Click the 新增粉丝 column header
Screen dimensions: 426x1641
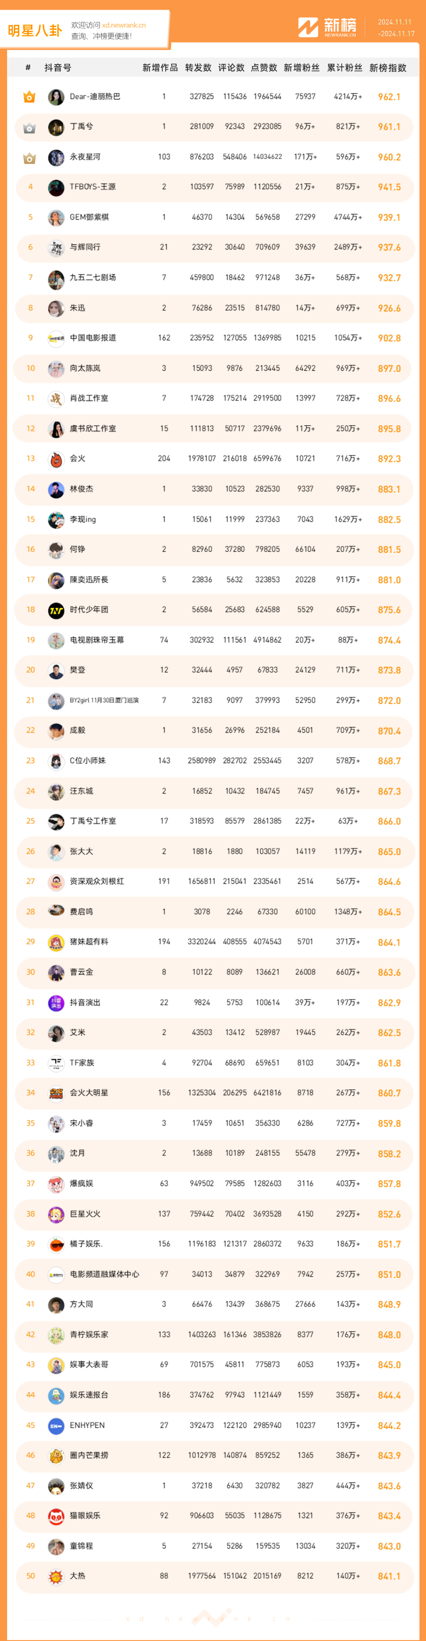[302, 68]
